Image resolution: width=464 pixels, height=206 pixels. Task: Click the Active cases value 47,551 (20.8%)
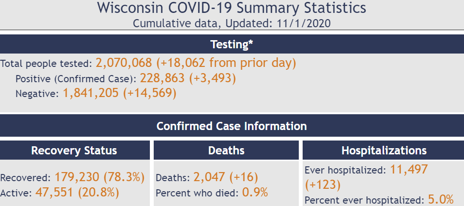77,192
